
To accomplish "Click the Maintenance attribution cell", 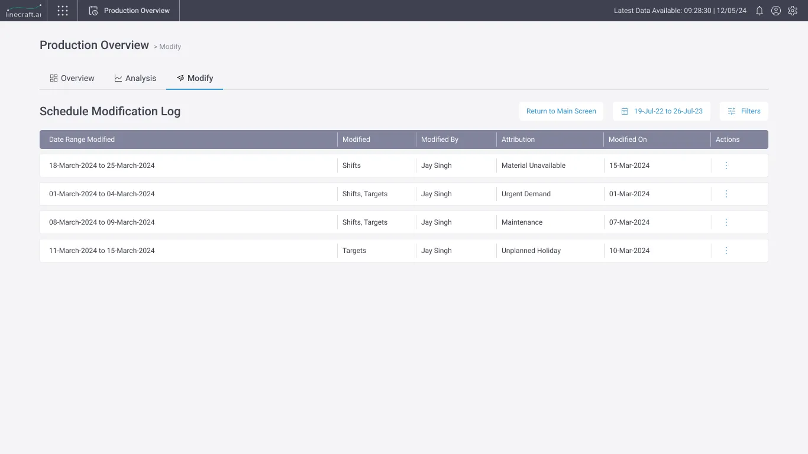I will pyautogui.click(x=522, y=222).
